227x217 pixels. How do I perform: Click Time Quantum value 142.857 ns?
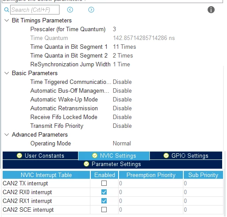pos(144,38)
